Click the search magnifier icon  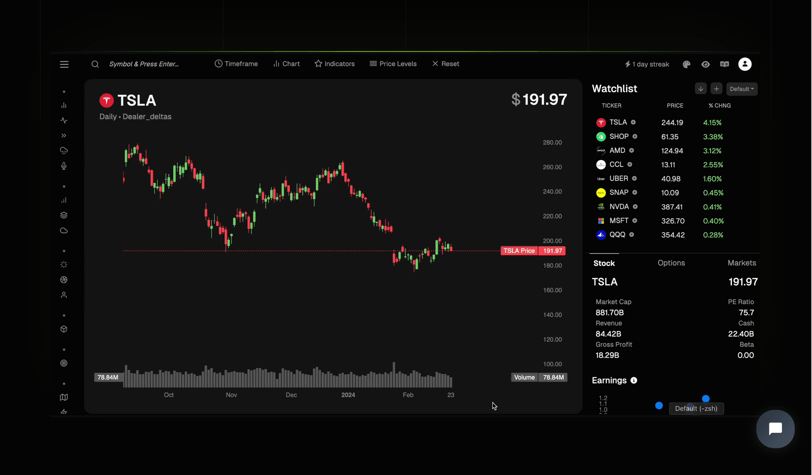pos(95,64)
